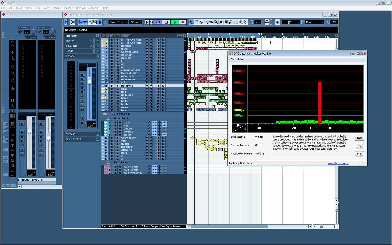392x245 pixels.
Task: Select the Color paint bucket tool
Action: pos(245,22)
